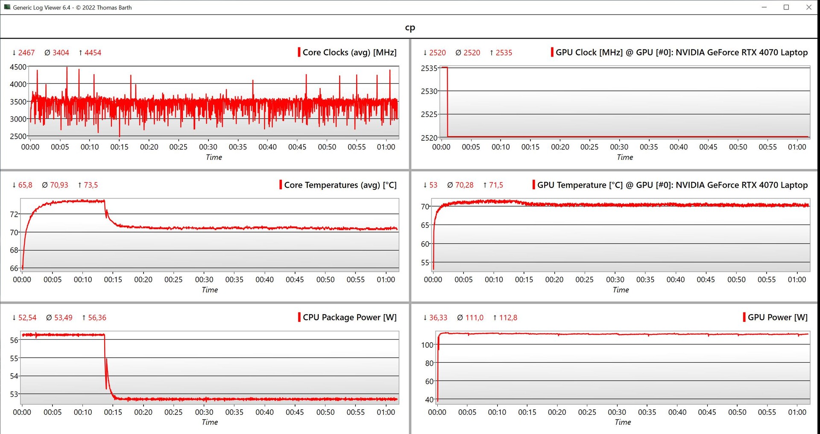This screenshot has width=820, height=434.
Task: Minimize the Generic Log Viewer window
Action: point(764,7)
